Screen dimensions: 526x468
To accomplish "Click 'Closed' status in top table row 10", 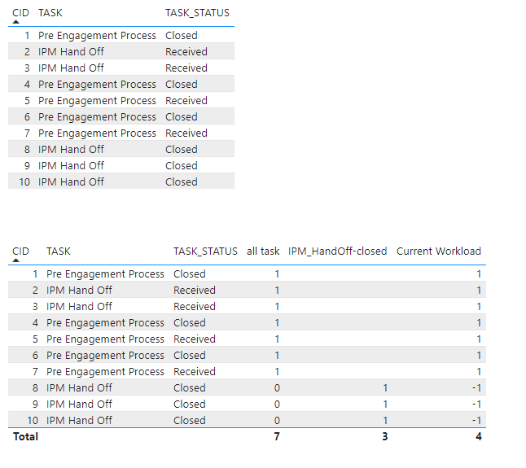I will click(181, 182).
